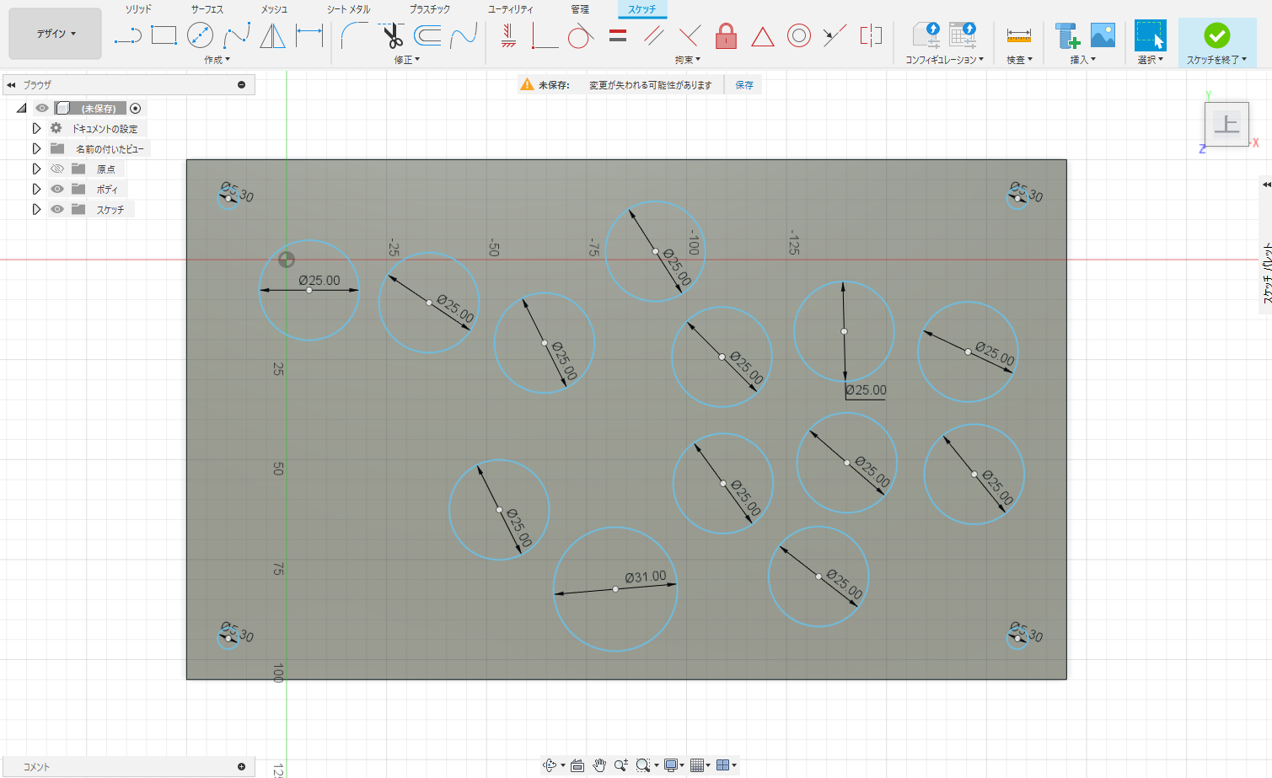Select the Circle sketch tool

tap(200, 35)
